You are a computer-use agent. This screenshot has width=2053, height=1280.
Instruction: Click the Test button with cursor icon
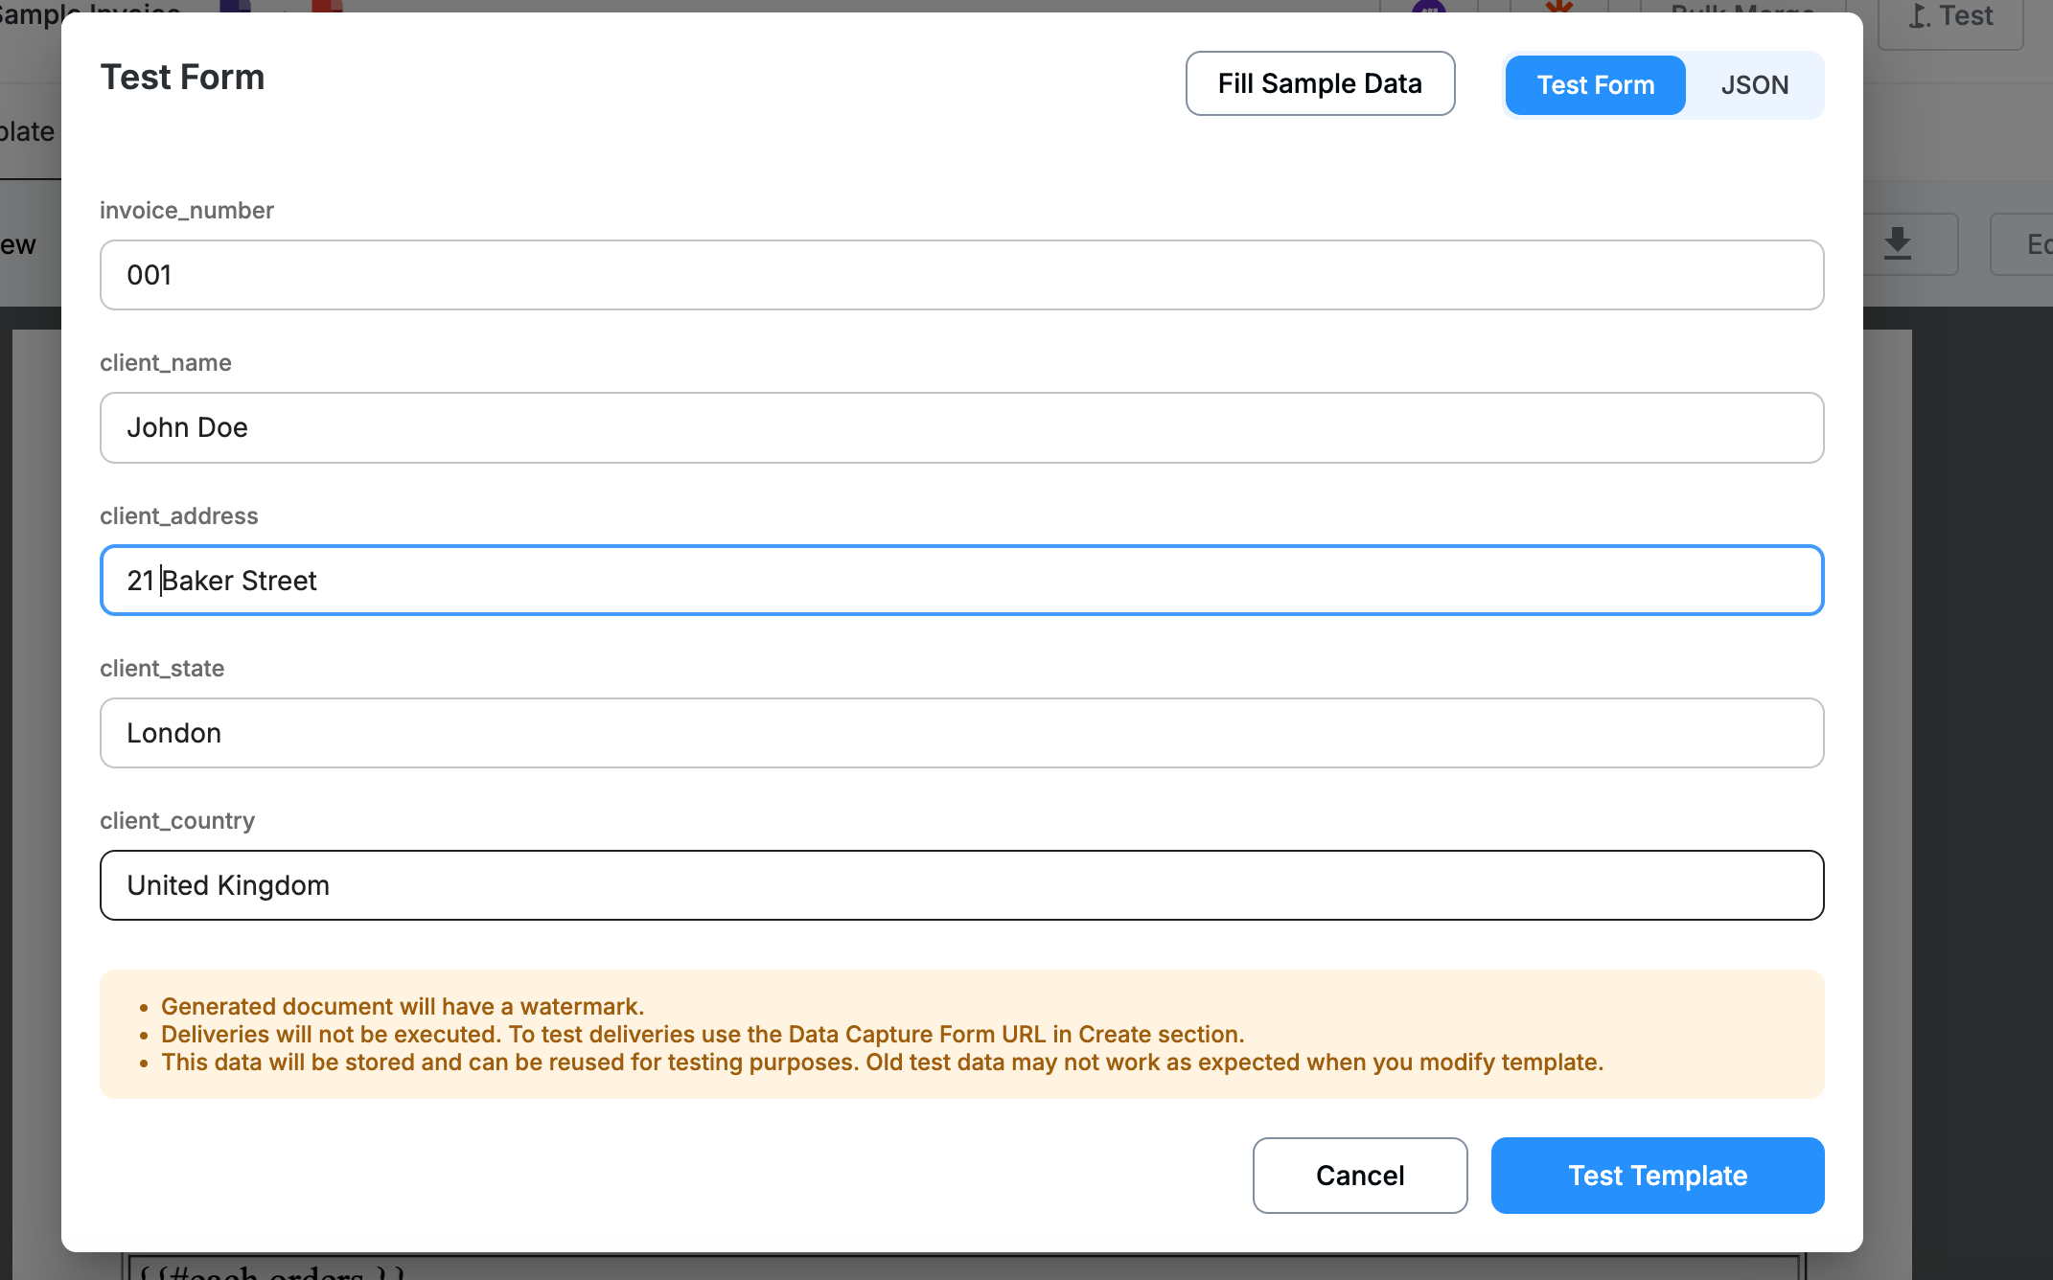click(x=1950, y=17)
